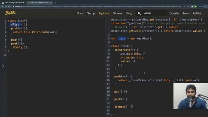
Task: Open the Docs page
Action: point(80,13)
